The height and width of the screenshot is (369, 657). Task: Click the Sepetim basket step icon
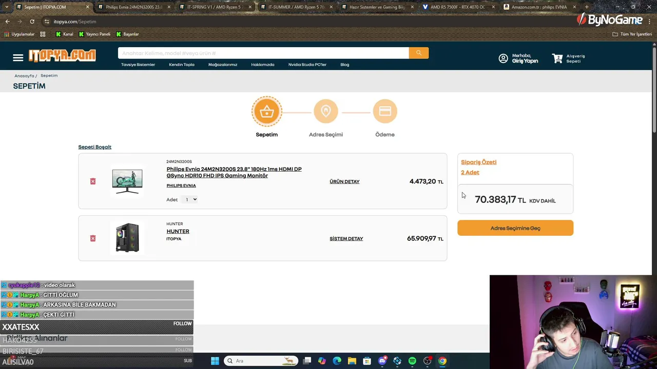[x=267, y=111]
